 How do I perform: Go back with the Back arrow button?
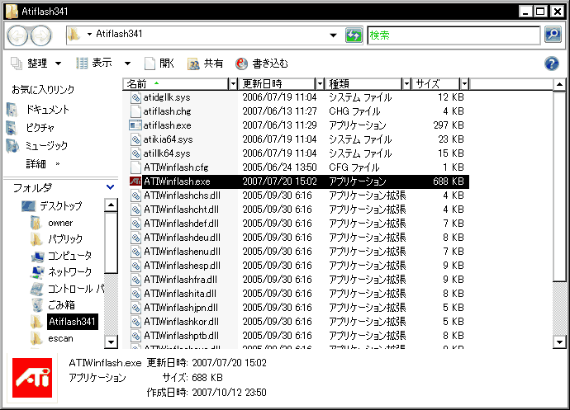click(17, 35)
